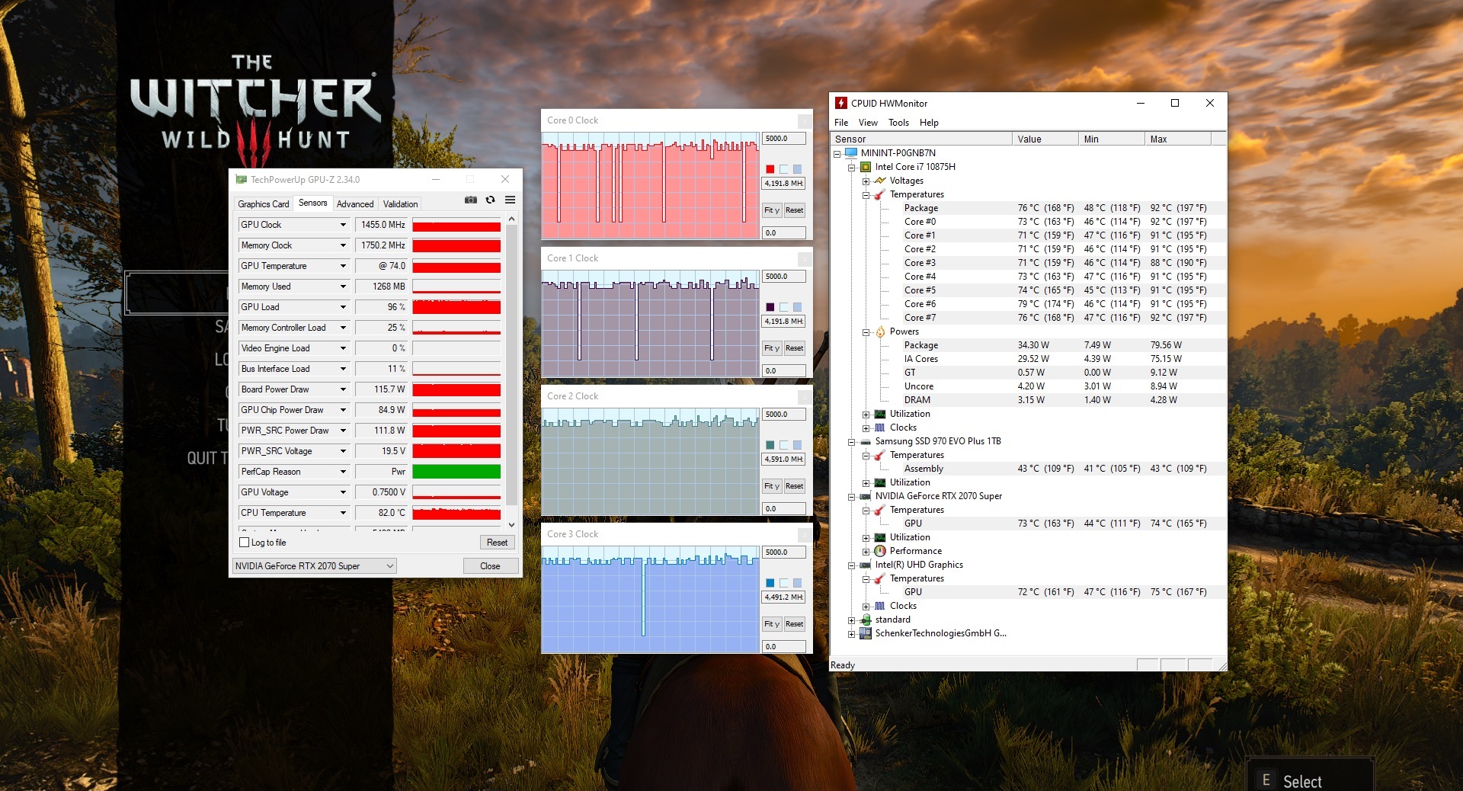This screenshot has width=1463, height=791.
Task: Open the File menu in HWMonitor
Action: [841, 123]
